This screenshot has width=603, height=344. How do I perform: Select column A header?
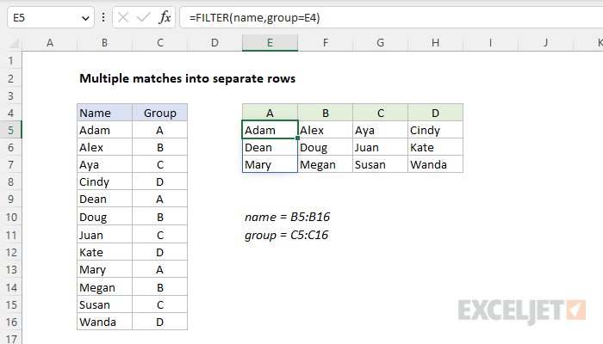50,43
